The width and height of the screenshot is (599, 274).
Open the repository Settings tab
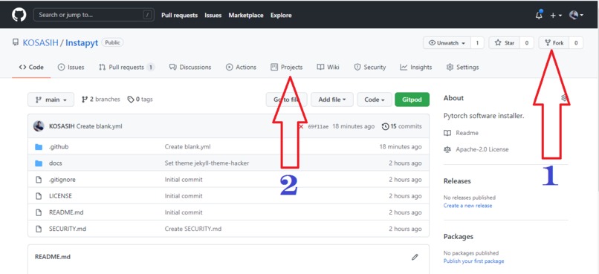tap(462, 67)
